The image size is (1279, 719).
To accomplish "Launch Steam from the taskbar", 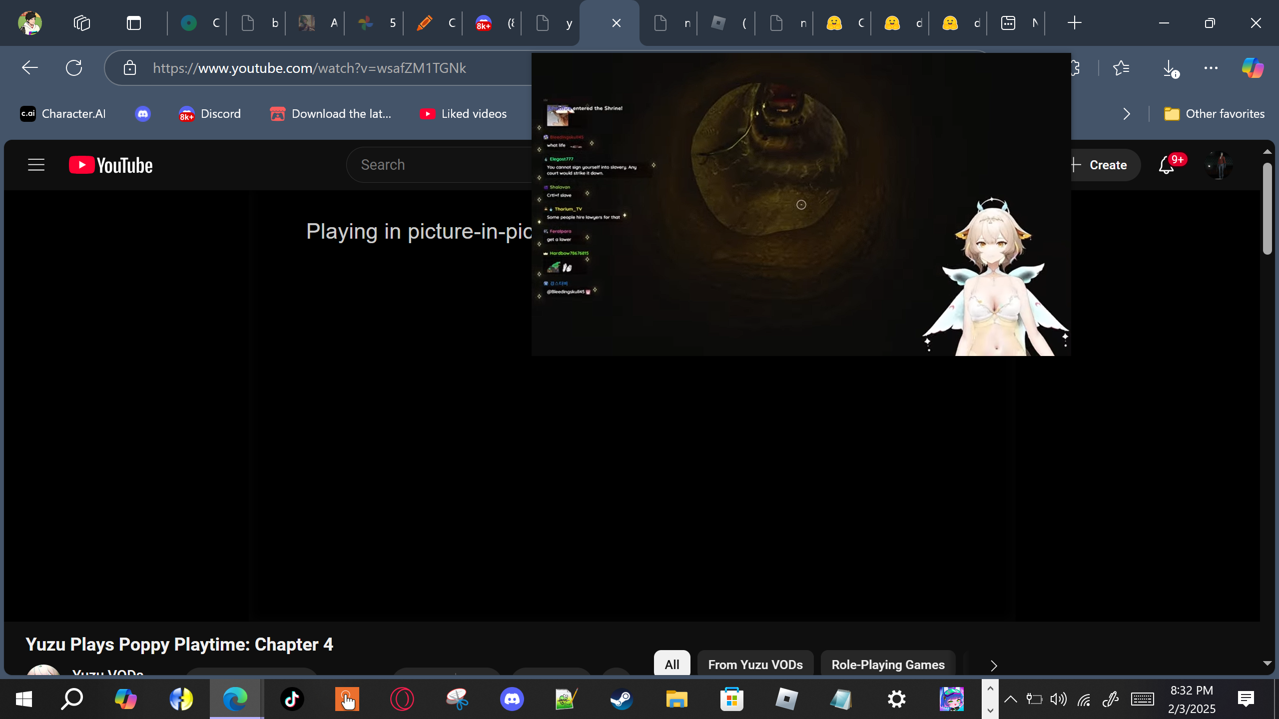I will [x=622, y=699].
